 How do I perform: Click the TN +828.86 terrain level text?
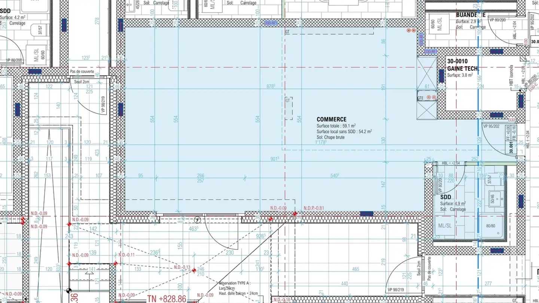click(166, 299)
